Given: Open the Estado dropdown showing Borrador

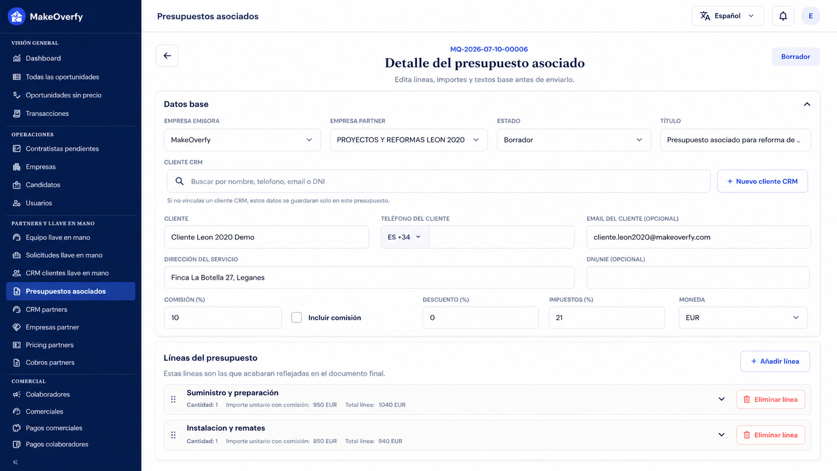Looking at the screenshot, I should pyautogui.click(x=574, y=140).
